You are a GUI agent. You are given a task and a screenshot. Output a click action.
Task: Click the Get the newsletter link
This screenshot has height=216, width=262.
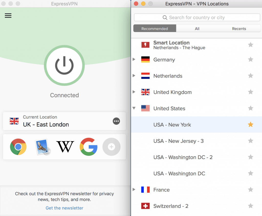click(64, 208)
